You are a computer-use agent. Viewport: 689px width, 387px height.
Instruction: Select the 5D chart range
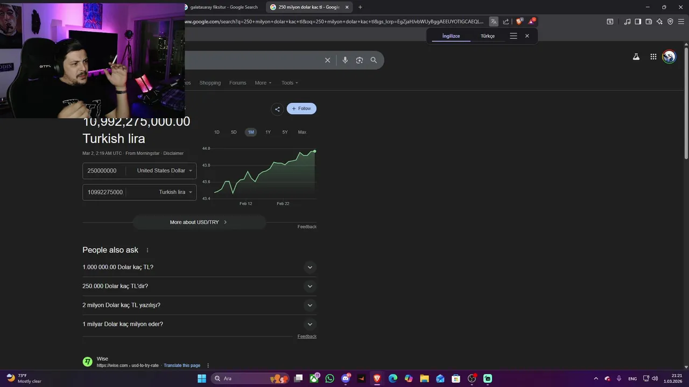[x=234, y=132]
